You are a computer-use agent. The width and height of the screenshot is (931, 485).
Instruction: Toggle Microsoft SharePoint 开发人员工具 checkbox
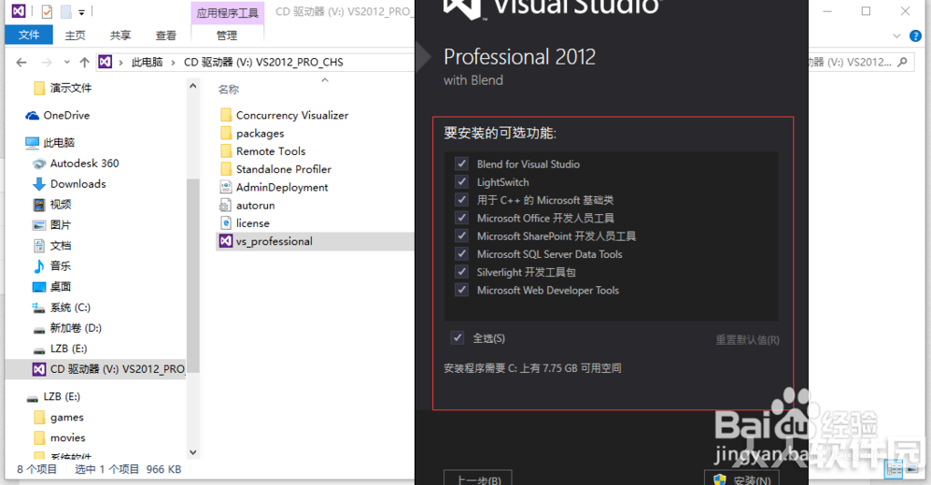coord(461,235)
